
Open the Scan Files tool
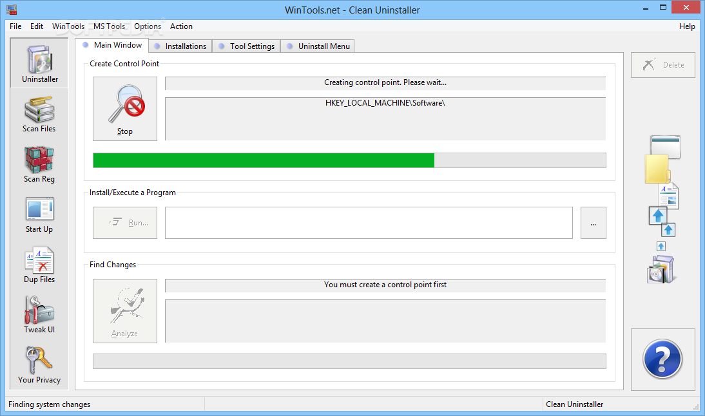(x=39, y=113)
